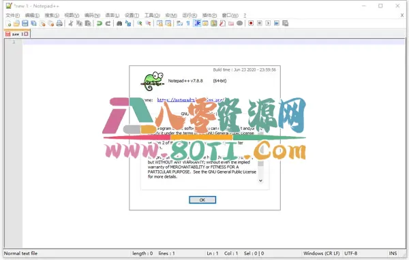Click the Close All toolbar icon

point(51,23)
